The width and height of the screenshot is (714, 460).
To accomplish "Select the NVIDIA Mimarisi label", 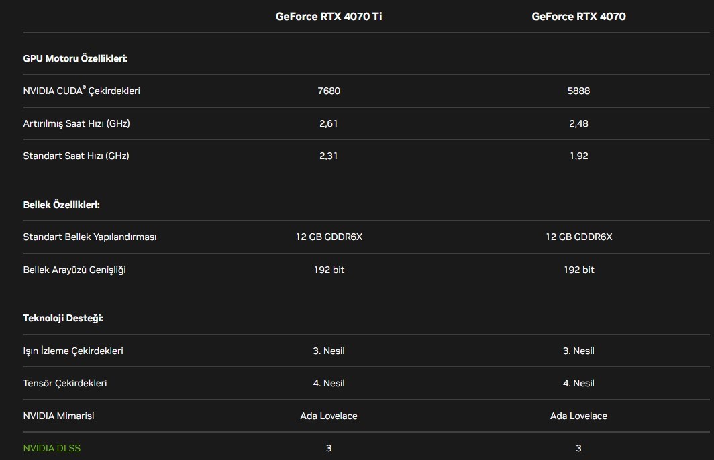I will tap(59, 416).
